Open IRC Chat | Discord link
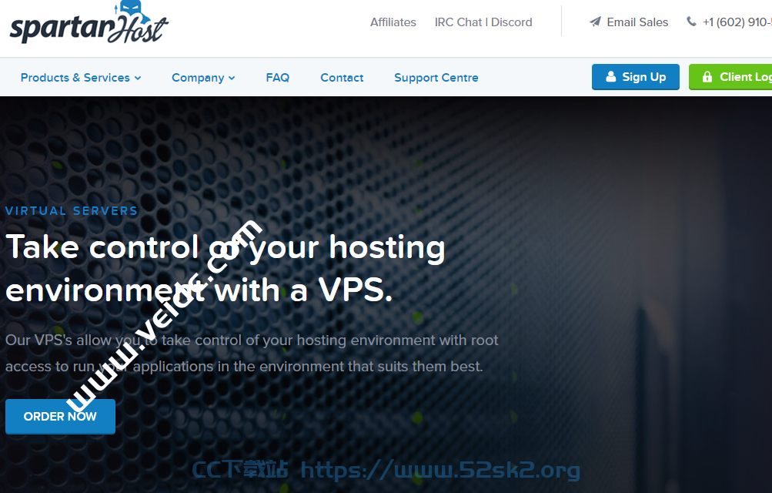772x493 pixels. tap(483, 22)
